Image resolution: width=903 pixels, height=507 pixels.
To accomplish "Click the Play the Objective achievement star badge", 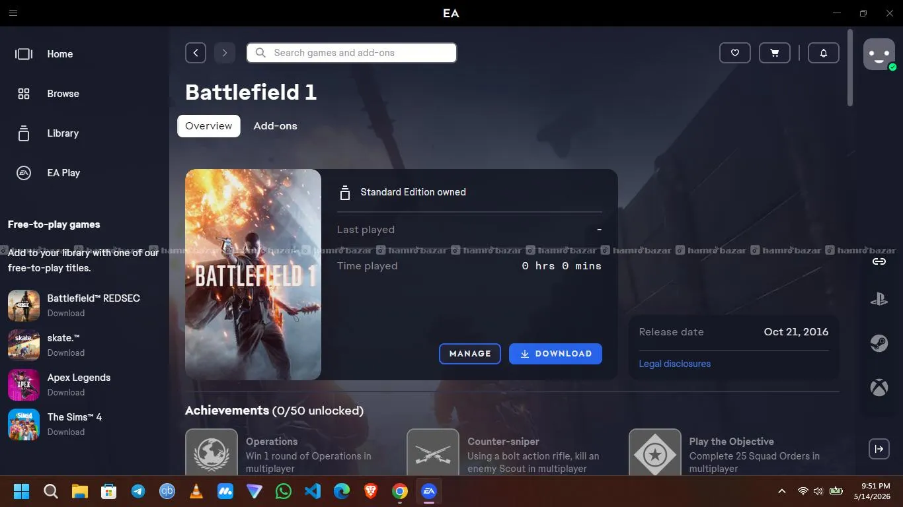I will pyautogui.click(x=655, y=452).
